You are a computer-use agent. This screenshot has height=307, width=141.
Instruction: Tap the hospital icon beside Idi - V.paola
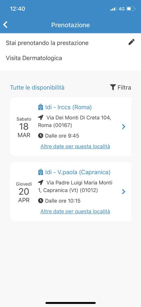click(40, 172)
